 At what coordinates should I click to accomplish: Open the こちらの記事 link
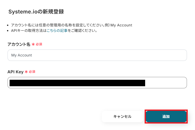[x=57, y=31]
